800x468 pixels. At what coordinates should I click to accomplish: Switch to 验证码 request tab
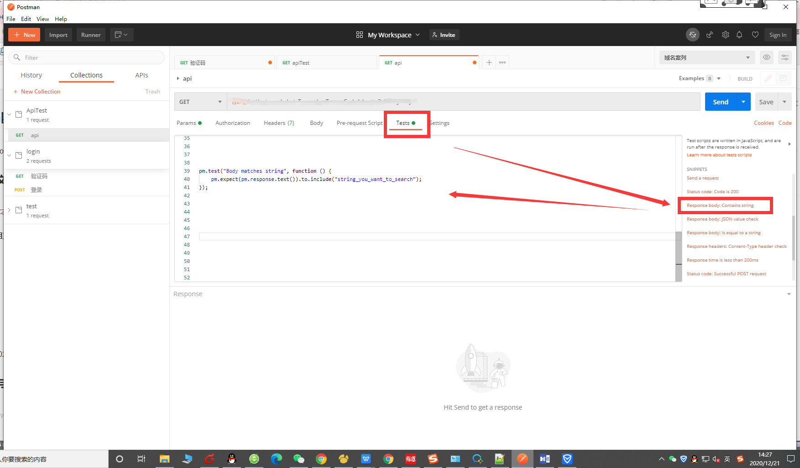click(x=224, y=62)
